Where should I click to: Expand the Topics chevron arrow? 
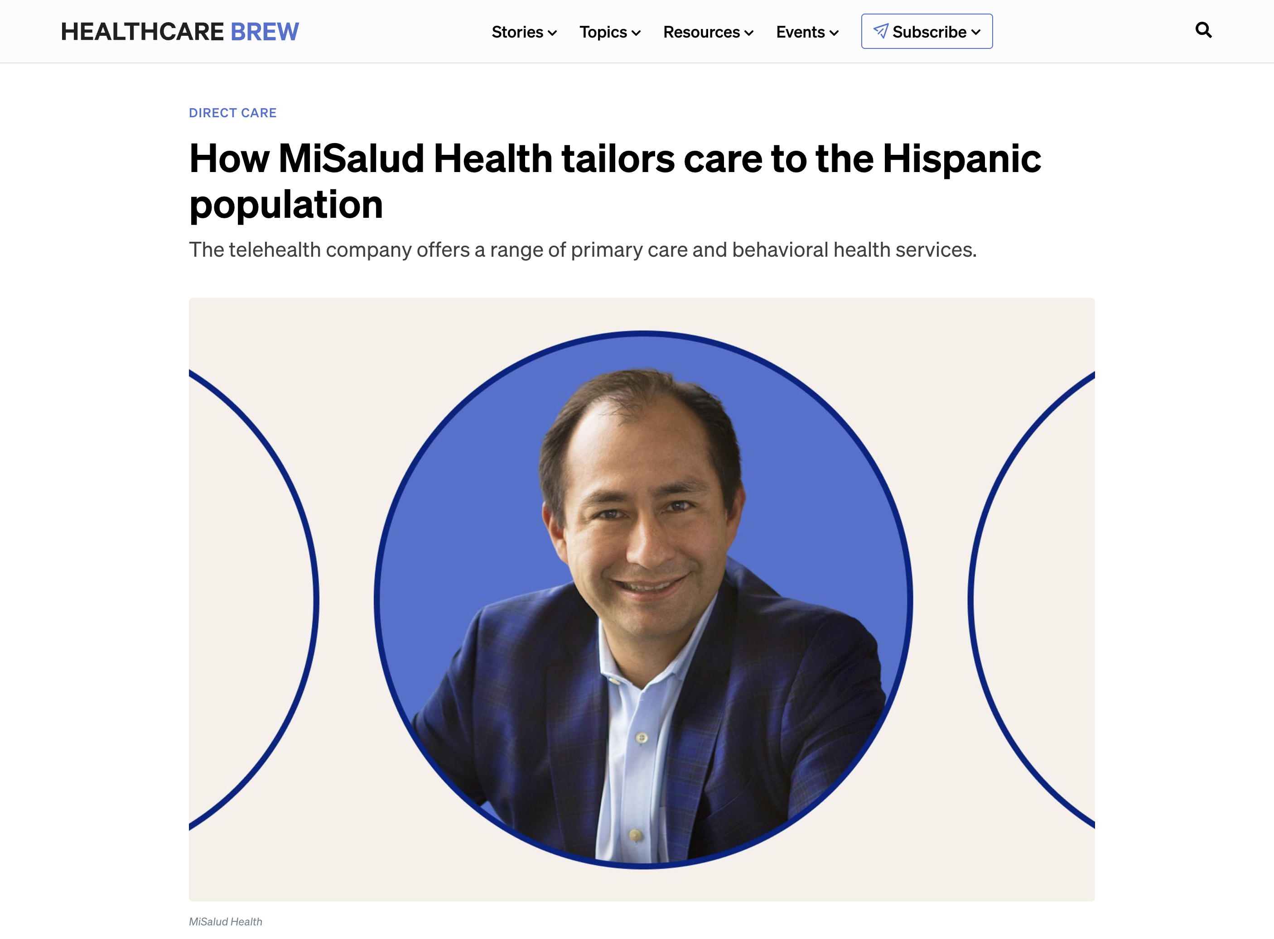click(x=636, y=33)
